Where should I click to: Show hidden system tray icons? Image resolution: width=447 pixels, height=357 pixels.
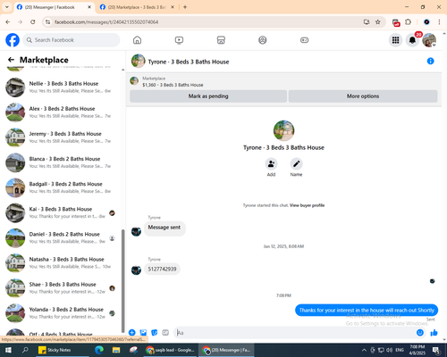click(364, 350)
